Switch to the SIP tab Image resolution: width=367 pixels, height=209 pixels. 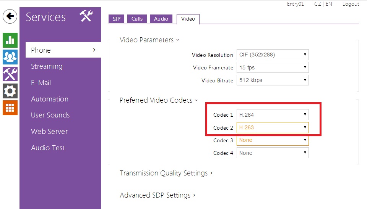[x=117, y=19]
